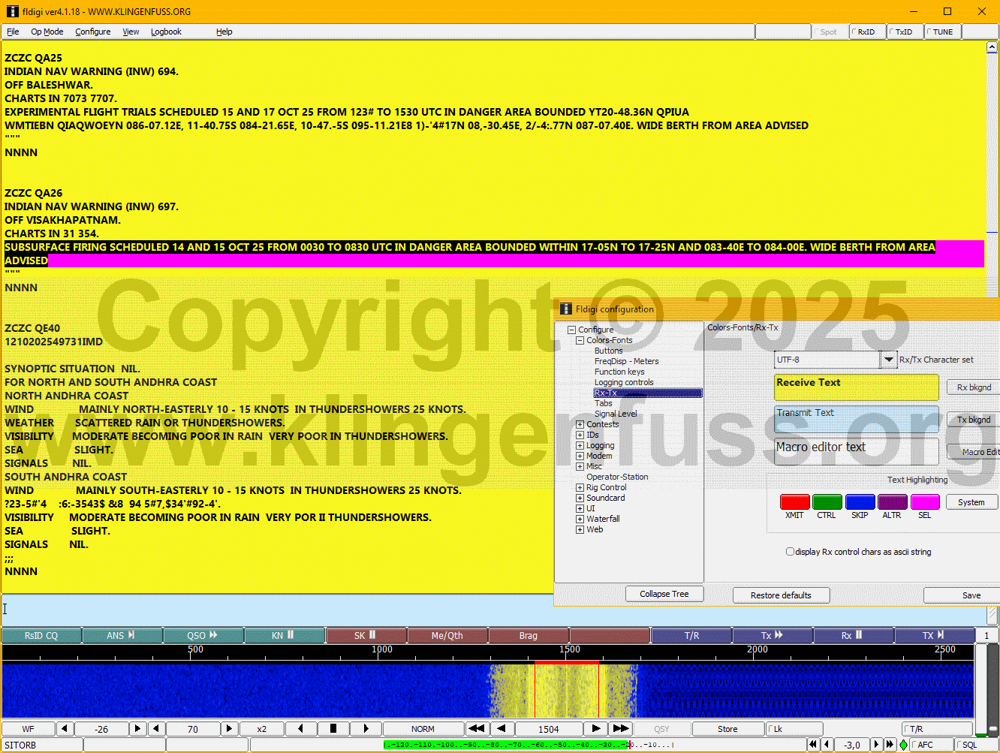The image size is (1000, 753).
Task: Select Signal Level in the configuration tree
Action: (x=615, y=414)
